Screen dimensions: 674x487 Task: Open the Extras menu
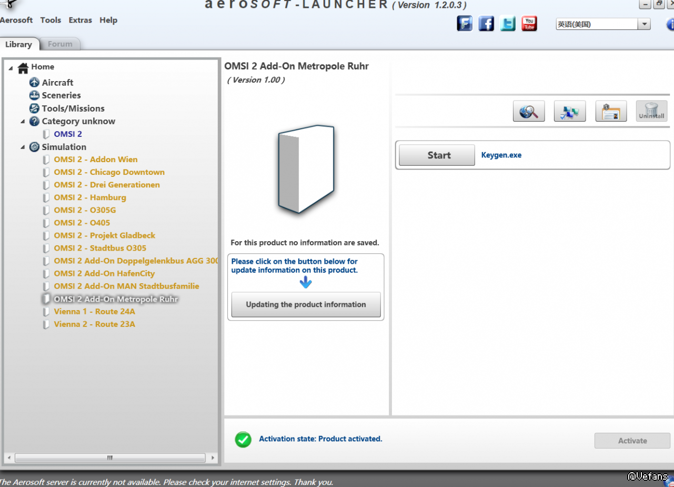(x=80, y=20)
